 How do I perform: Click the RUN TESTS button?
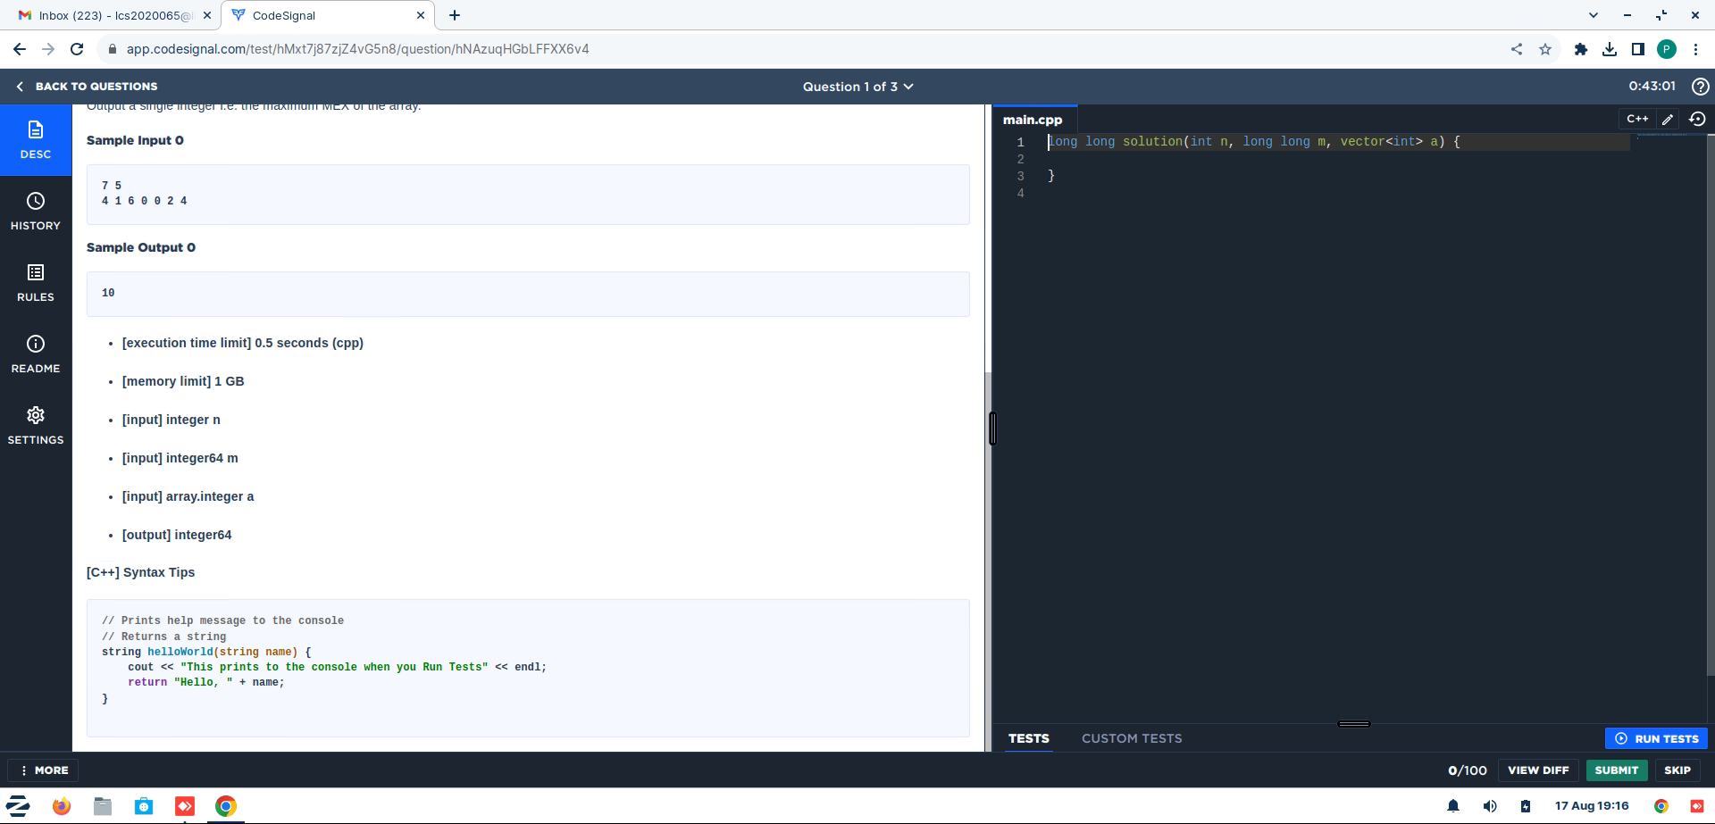coord(1656,738)
